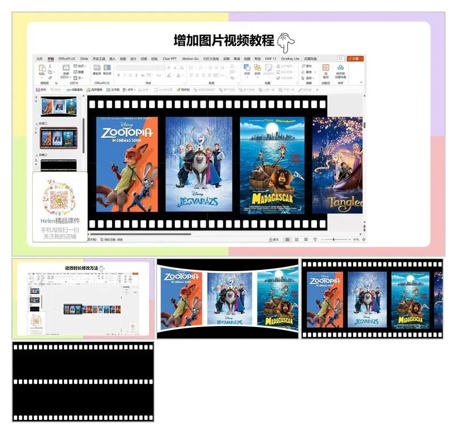Click the Add-ins grid icon

click(x=326, y=67)
